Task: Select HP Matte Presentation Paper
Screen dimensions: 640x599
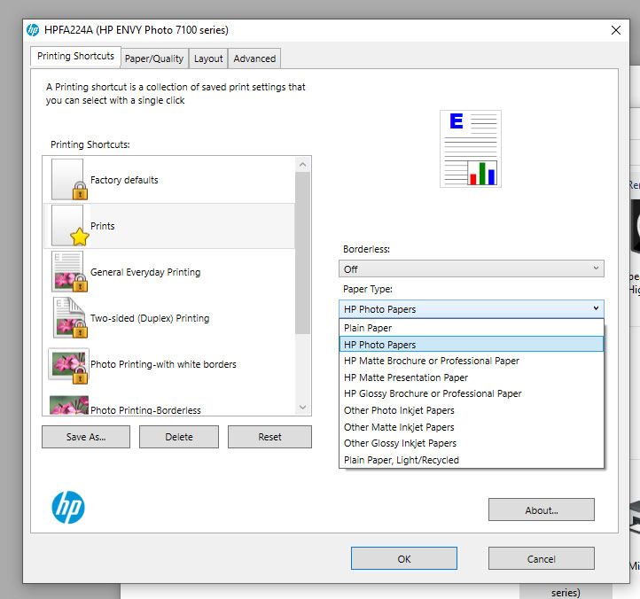Action: (471, 377)
